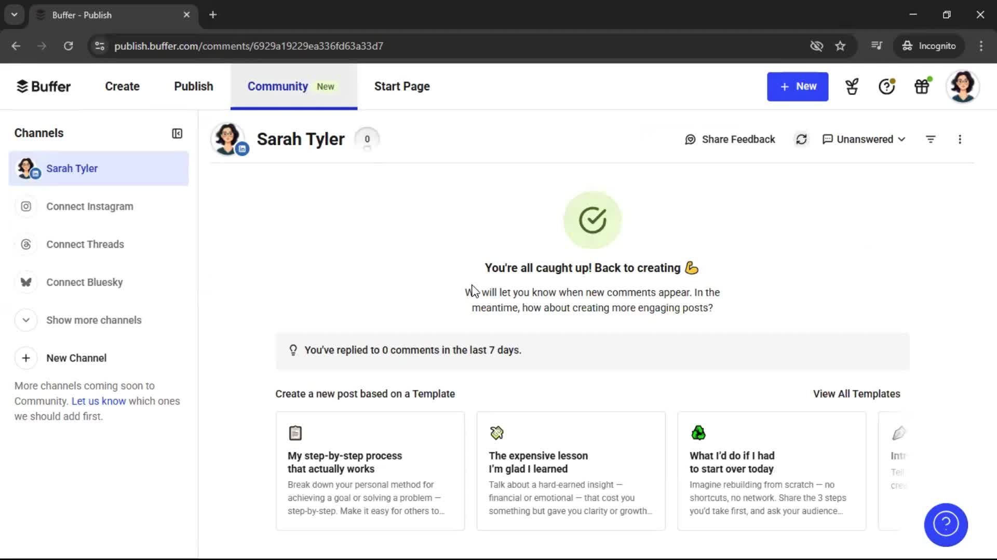
Task: Open the Unanswered filter dropdown
Action: click(x=864, y=139)
